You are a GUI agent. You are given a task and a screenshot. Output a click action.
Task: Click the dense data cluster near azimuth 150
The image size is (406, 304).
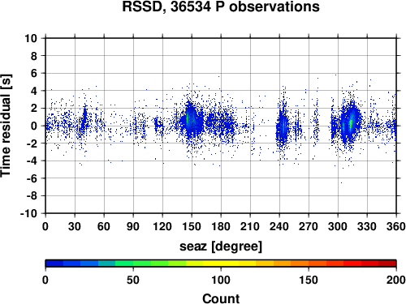point(191,120)
